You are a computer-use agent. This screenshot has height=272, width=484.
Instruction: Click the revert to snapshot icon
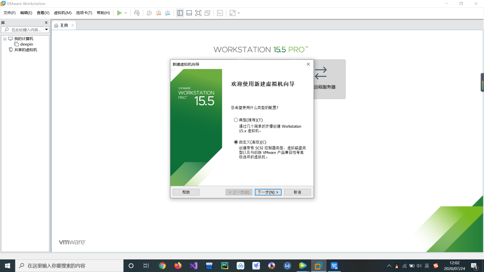pos(159,13)
